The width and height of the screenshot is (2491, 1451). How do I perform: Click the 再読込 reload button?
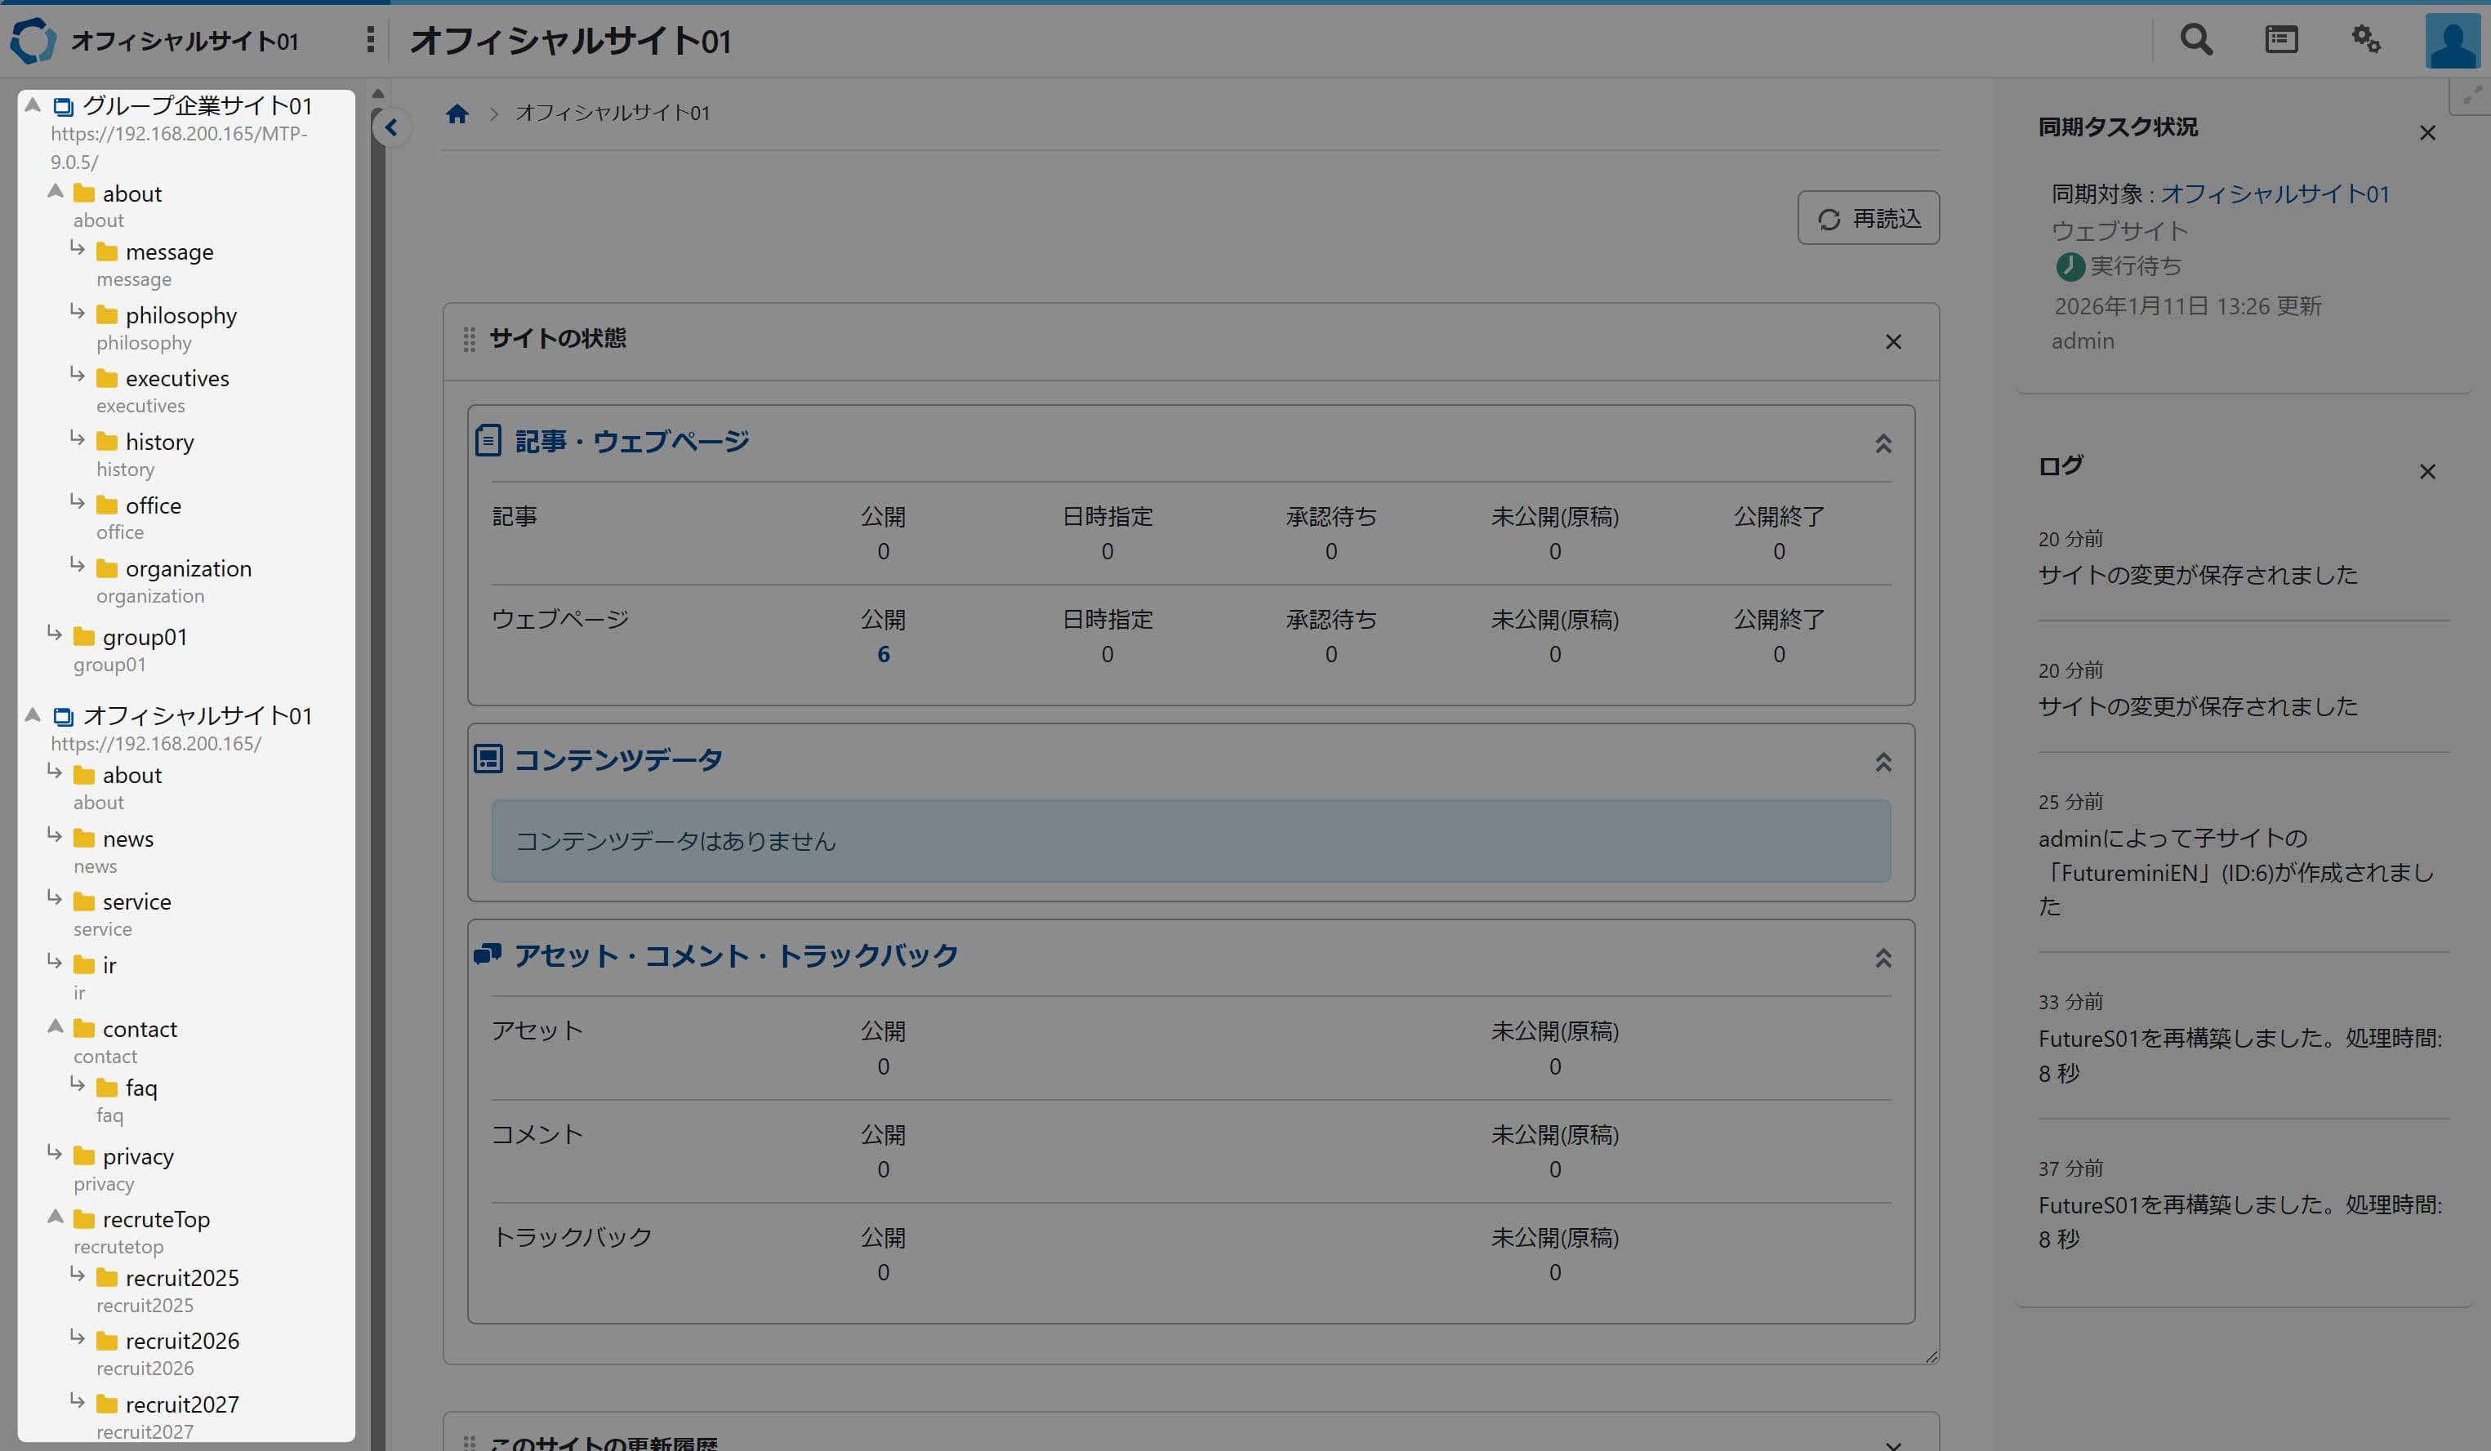point(1867,219)
